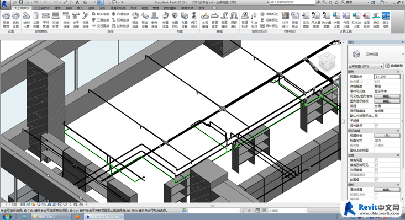Image resolution: width=405 pixels, height=220 pixels.
Task: Open the 标准管理 settings tool
Action: point(6,20)
